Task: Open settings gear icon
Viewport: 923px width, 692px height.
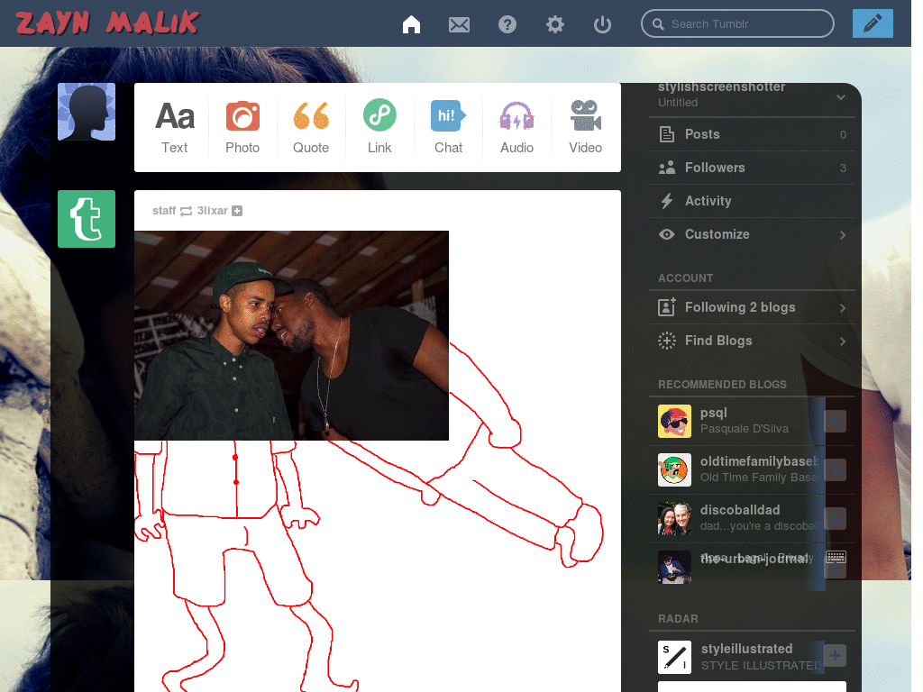Action: (x=554, y=24)
